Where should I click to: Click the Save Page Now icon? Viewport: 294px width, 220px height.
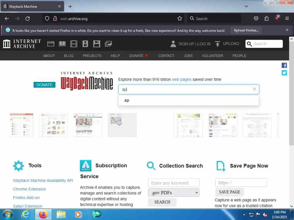(221, 166)
